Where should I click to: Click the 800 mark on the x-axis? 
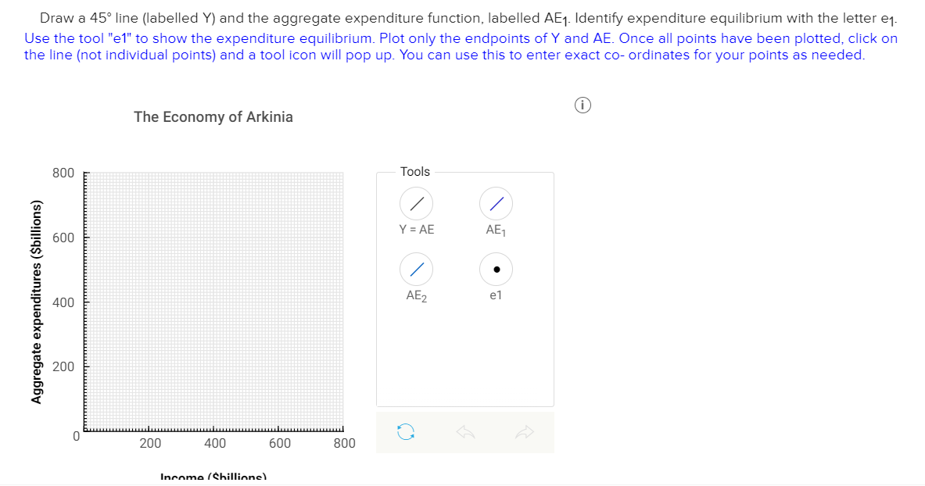(x=344, y=442)
